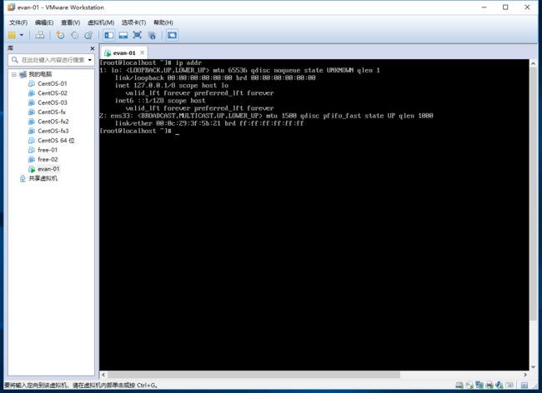Viewport: 542px width, 393px height.
Task: Open the 虚拟机(M) menu
Action: click(x=101, y=22)
